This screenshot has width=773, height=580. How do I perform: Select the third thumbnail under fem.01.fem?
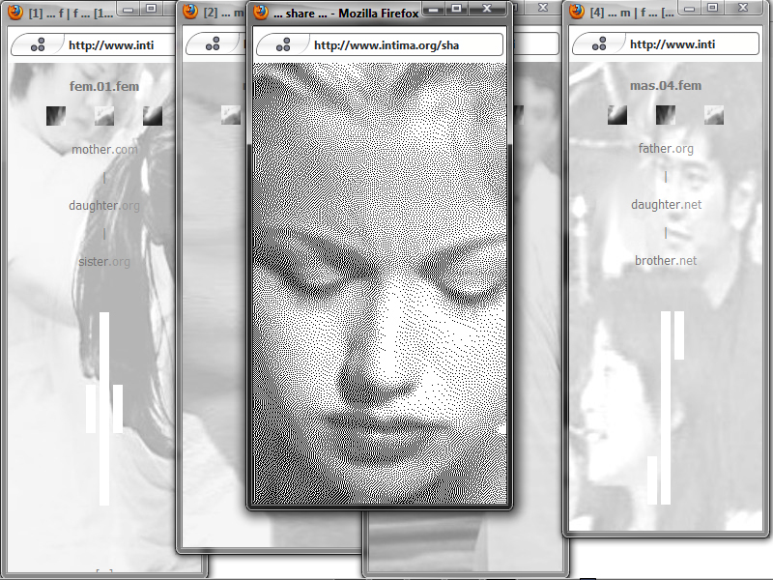coord(153,116)
